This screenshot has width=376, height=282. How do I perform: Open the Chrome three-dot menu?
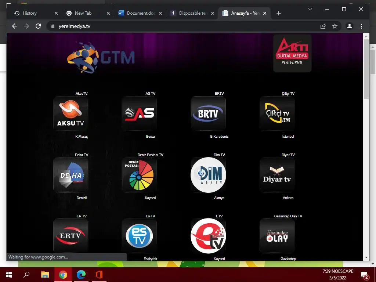tap(361, 26)
